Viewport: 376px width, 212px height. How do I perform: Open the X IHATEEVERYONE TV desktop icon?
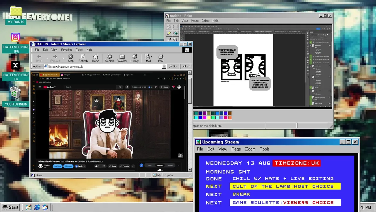[16, 71]
